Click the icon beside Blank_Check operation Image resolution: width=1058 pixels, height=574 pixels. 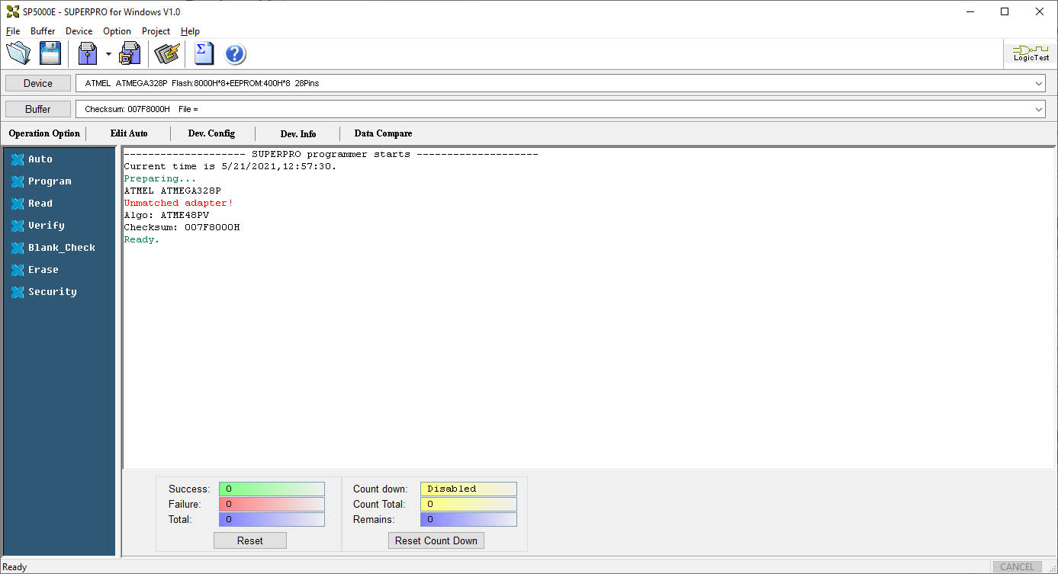(18, 248)
